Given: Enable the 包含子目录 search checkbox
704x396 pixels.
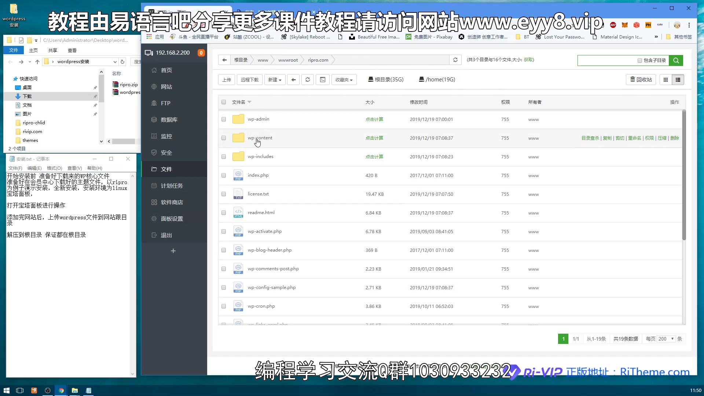Looking at the screenshot, I should click(x=640, y=60).
